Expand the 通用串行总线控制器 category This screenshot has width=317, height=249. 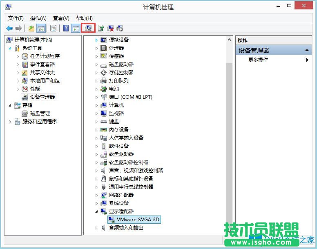coord(96,187)
